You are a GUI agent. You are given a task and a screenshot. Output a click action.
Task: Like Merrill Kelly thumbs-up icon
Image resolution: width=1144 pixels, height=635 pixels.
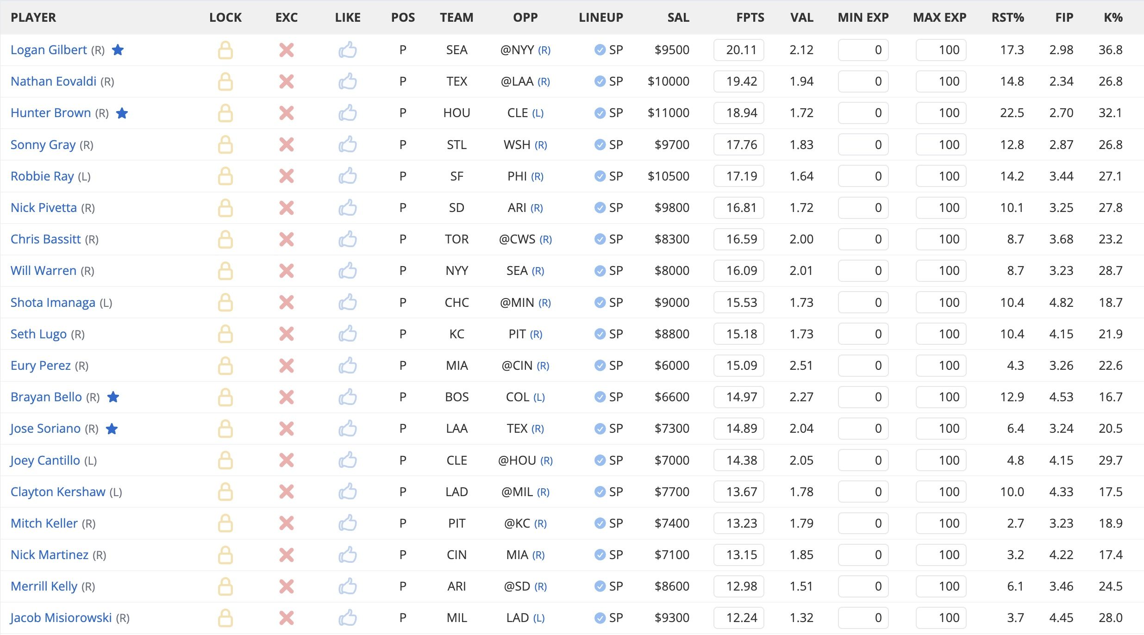(348, 586)
